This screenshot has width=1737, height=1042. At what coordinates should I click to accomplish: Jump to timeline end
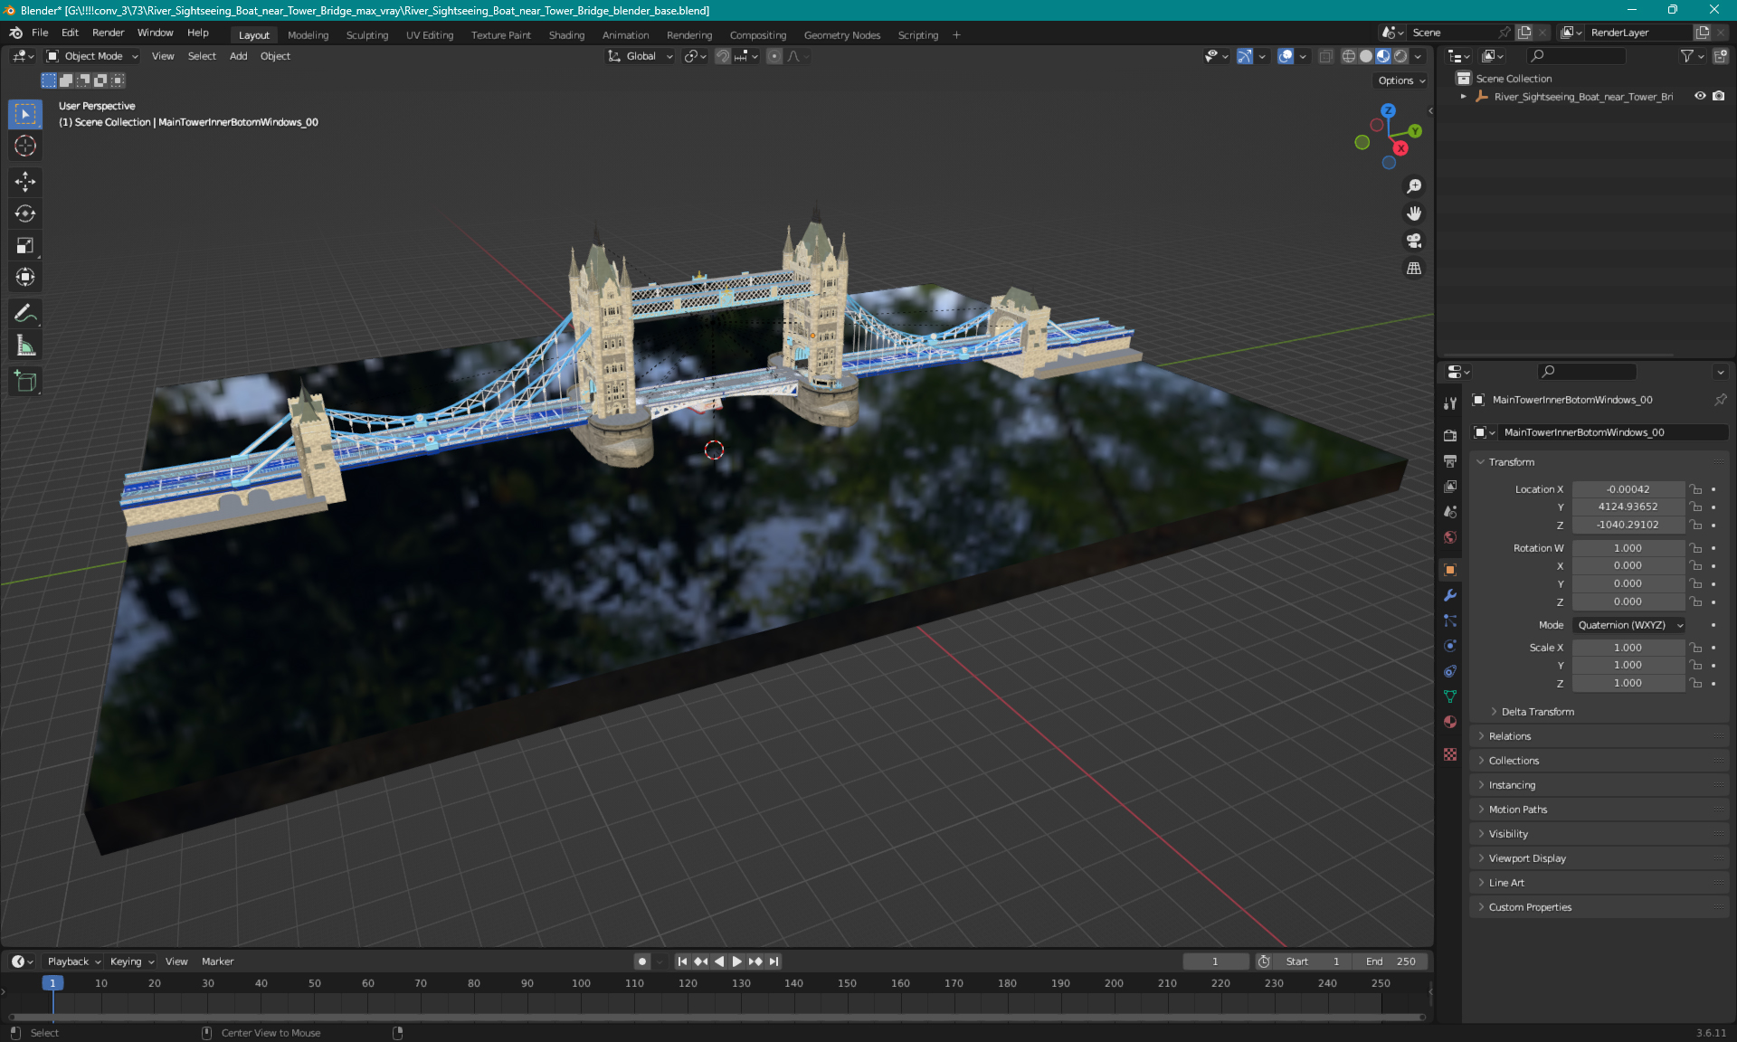pos(774,961)
